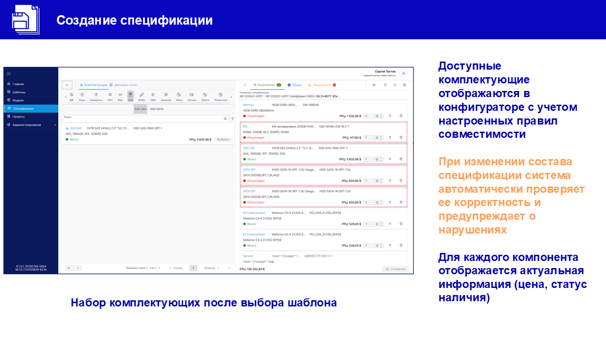
Task: Open the Общее tab
Action: [294, 85]
